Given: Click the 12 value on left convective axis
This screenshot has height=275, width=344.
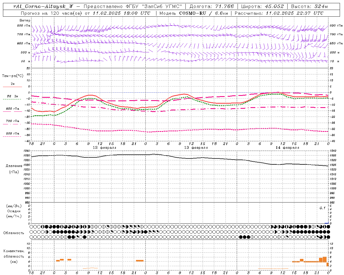Looking at the screenshot, I should coord(28,244).
